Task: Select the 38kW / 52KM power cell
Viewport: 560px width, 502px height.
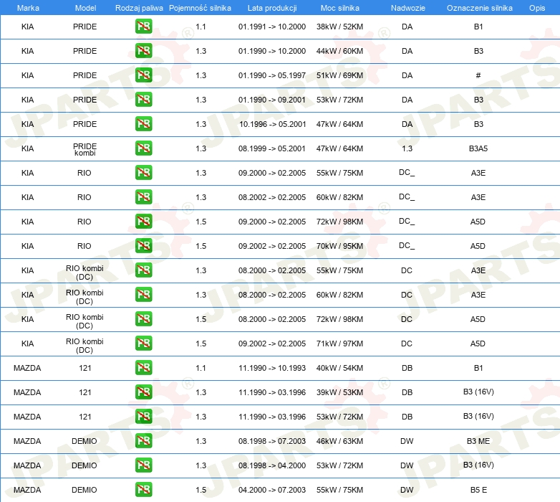Action: pos(339,27)
